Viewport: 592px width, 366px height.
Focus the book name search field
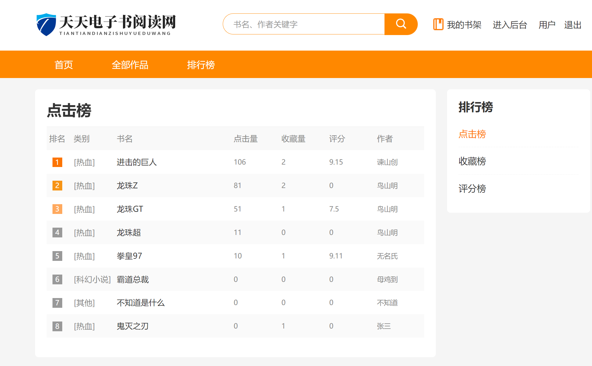[x=304, y=24]
